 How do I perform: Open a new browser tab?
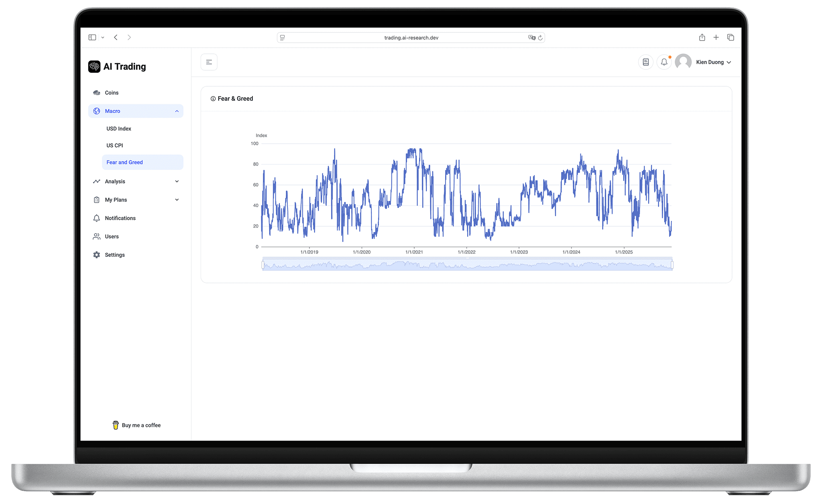click(x=716, y=37)
